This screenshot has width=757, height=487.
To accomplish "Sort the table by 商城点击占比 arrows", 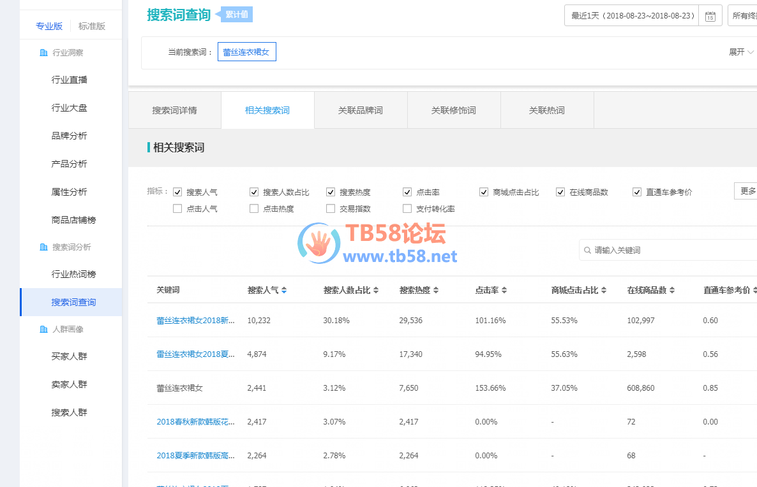I will (x=604, y=290).
